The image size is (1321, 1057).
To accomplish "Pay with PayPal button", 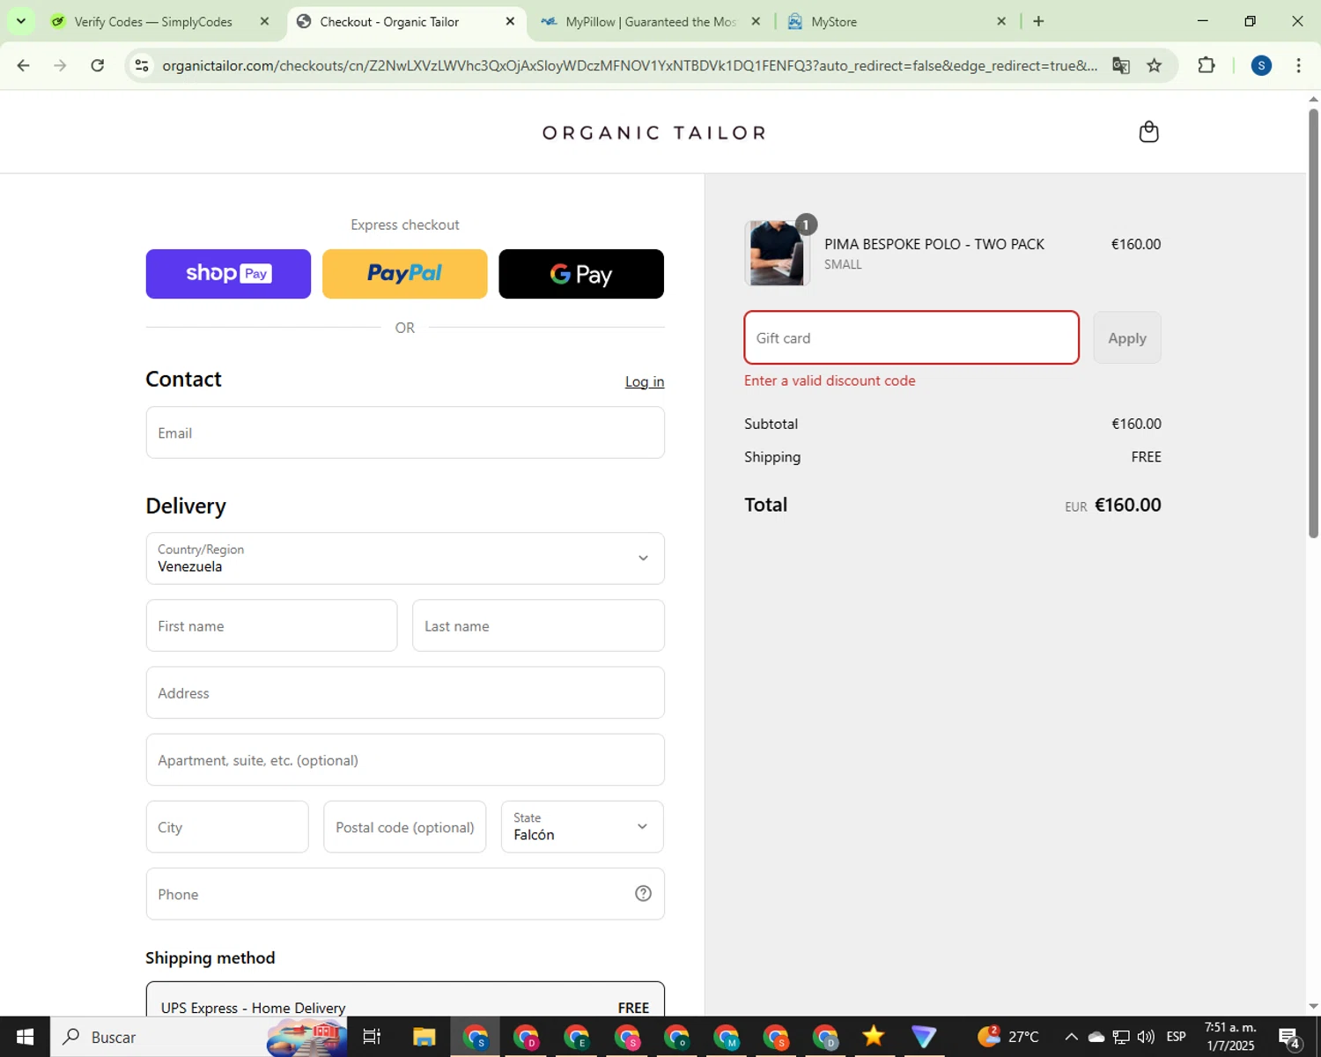I will click(x=405, y=274).
